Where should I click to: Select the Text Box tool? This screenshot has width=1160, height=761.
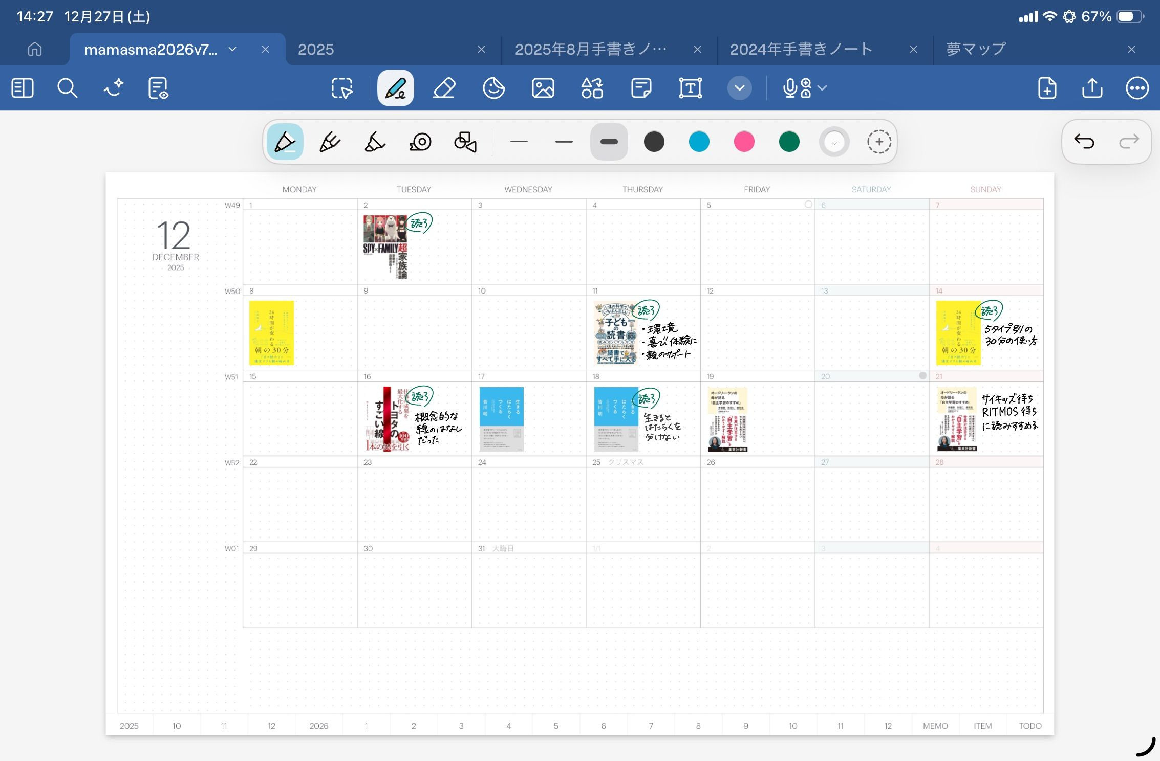tap(690, 88)
